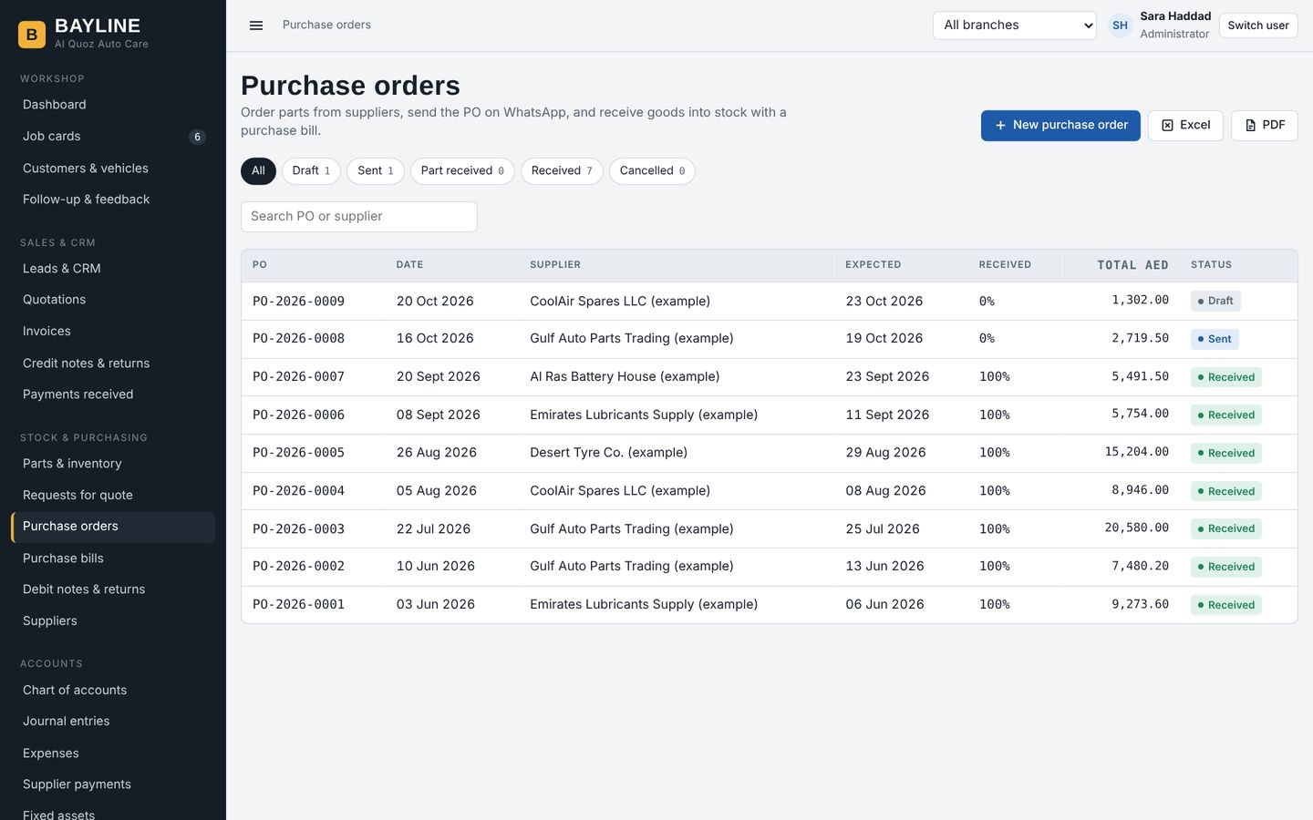Filter by Cancelled status tab
This screenshot has height=820, width=1313.
pos(652,171)
